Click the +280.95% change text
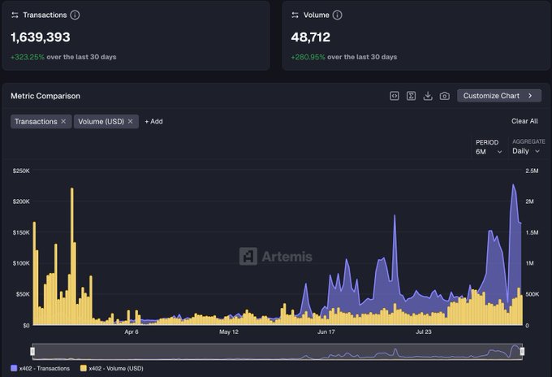The height and width of the screenshot is (377, 552). click(x=308, y=57)
